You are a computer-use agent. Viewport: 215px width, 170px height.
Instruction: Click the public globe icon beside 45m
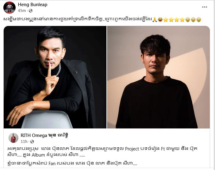31,11
